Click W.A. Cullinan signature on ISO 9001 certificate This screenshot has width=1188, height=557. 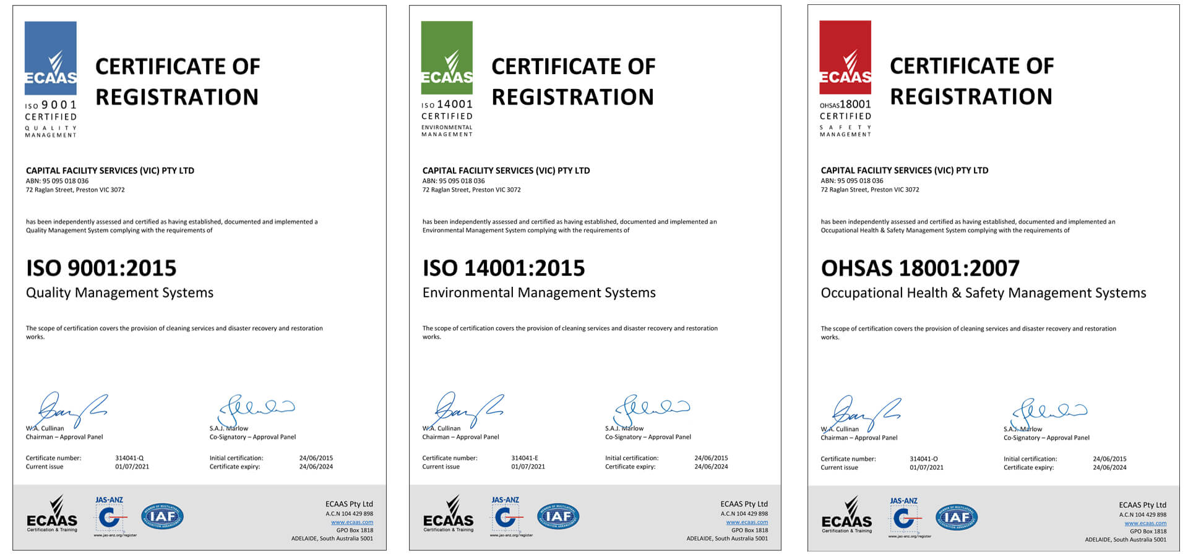[x=72, y=409]
